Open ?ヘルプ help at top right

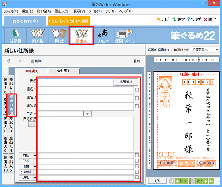point(194,19)
